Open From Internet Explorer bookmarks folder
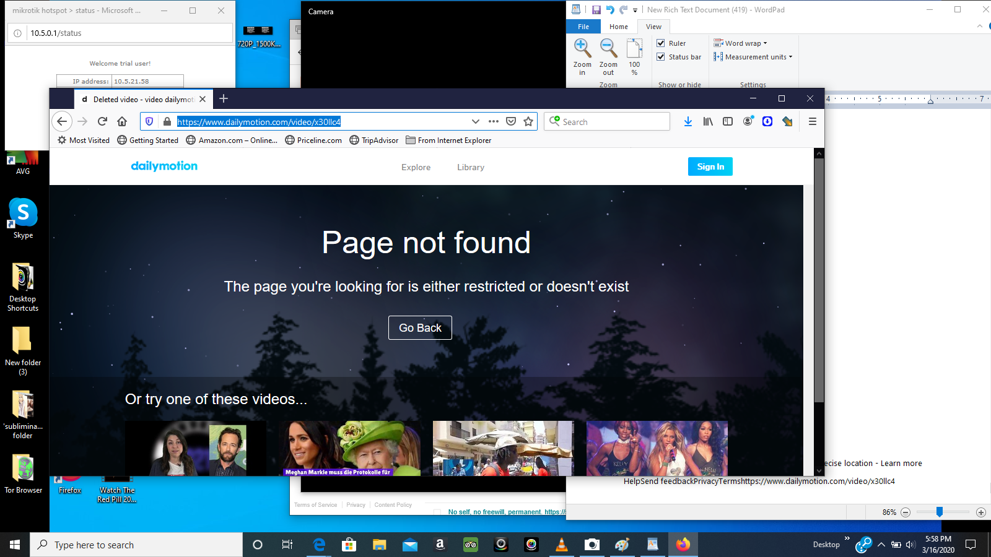This screenshot has width=991, height=557. [x=449, y=140]
